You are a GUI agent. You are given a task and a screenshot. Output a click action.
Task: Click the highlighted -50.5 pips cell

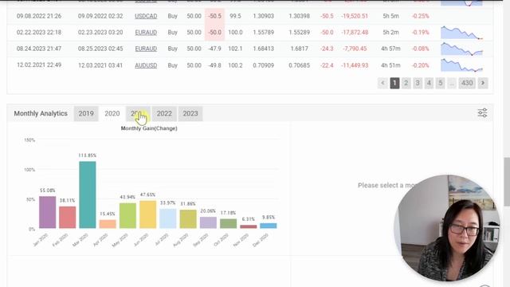214,16
